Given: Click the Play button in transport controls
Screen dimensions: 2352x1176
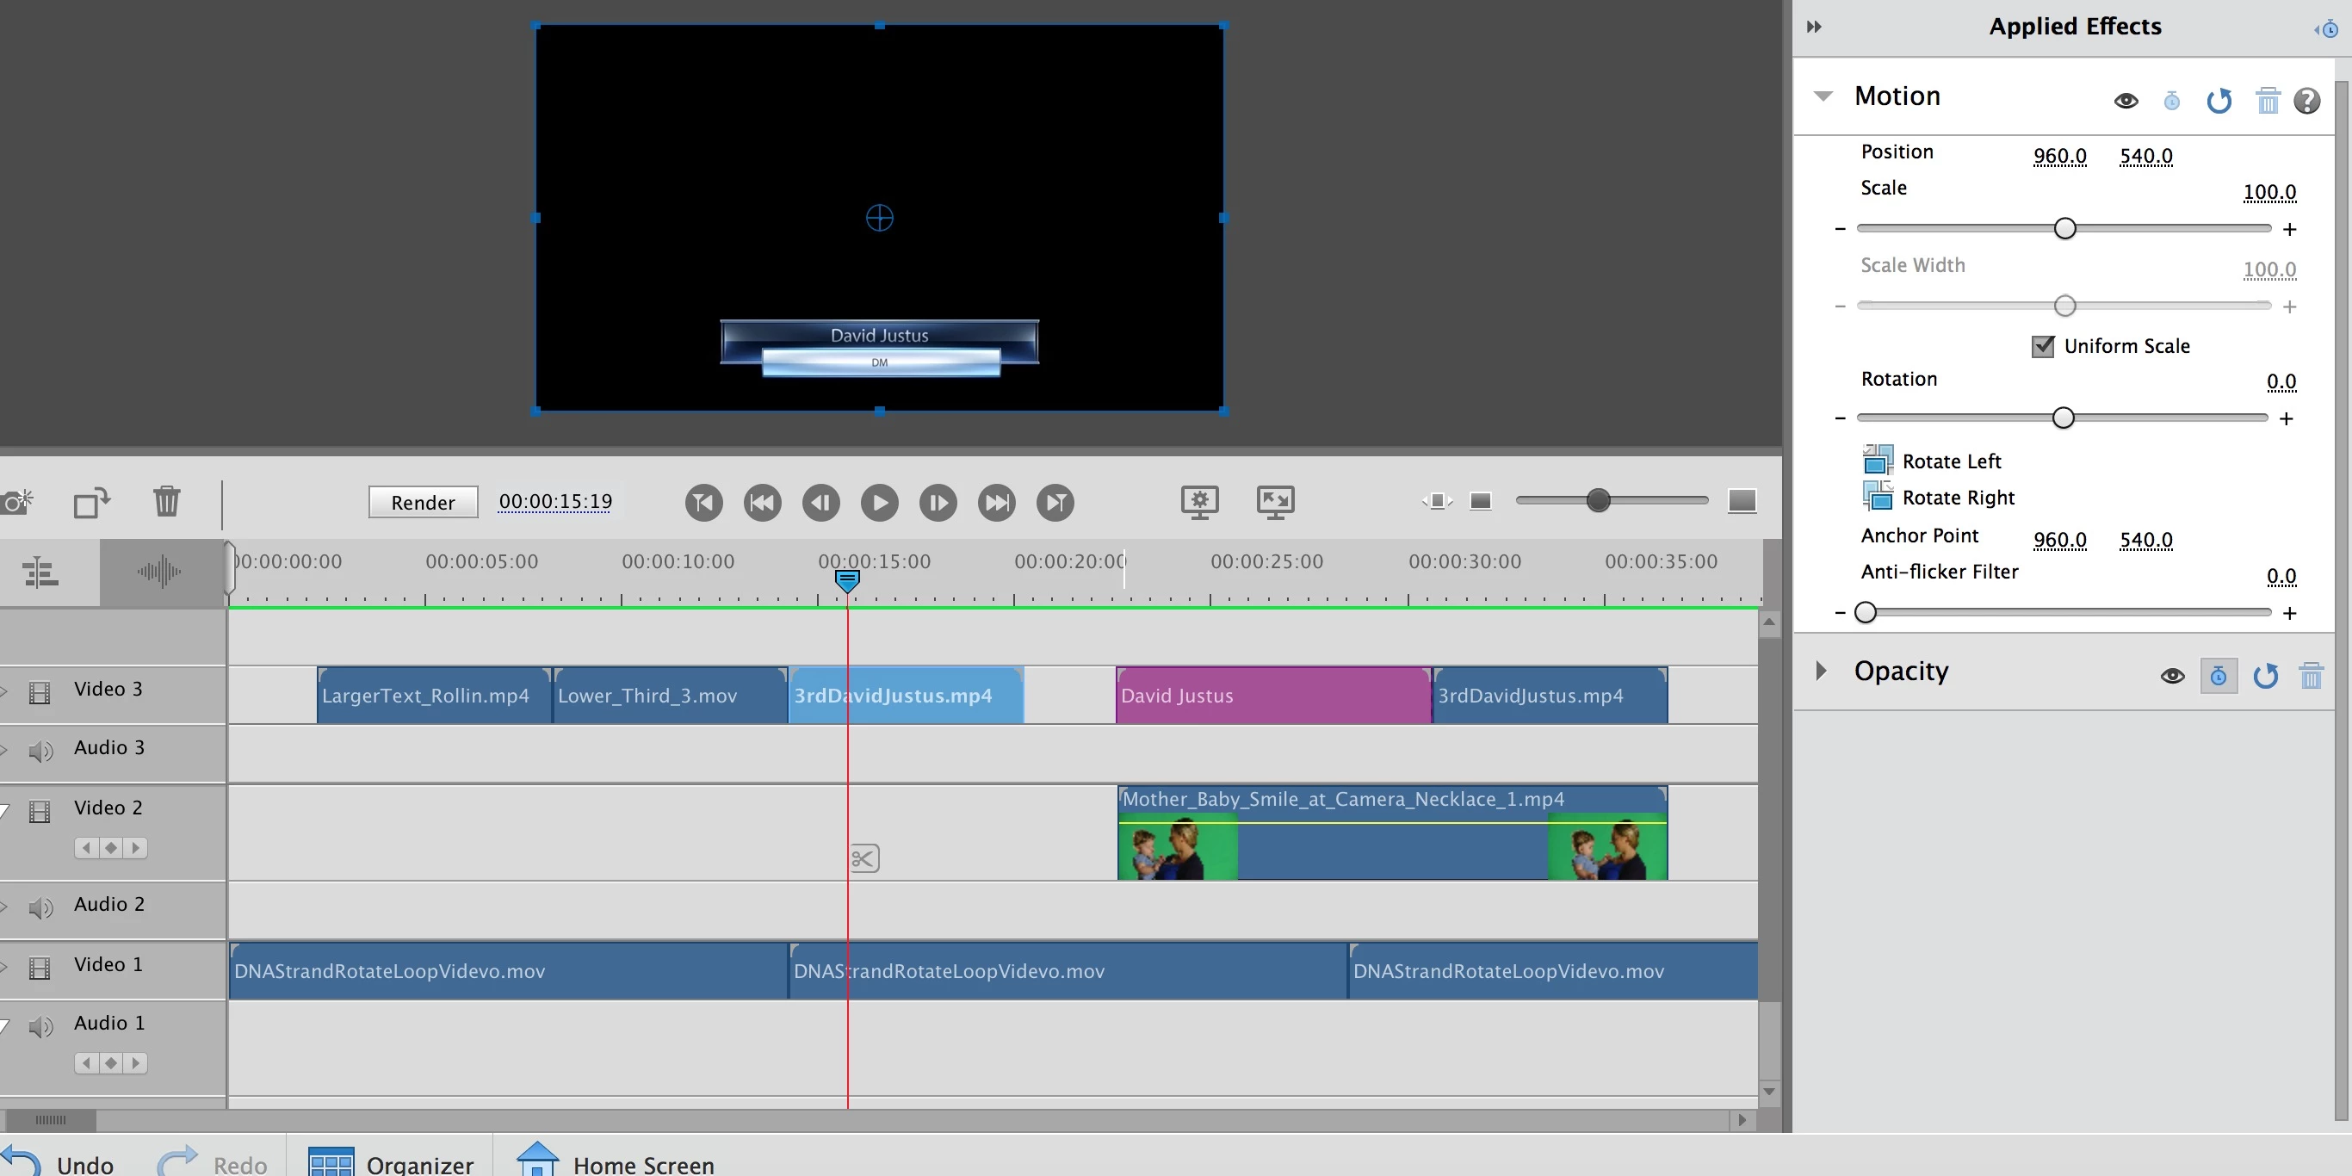Looking at the screenshot, I should 879,502.
